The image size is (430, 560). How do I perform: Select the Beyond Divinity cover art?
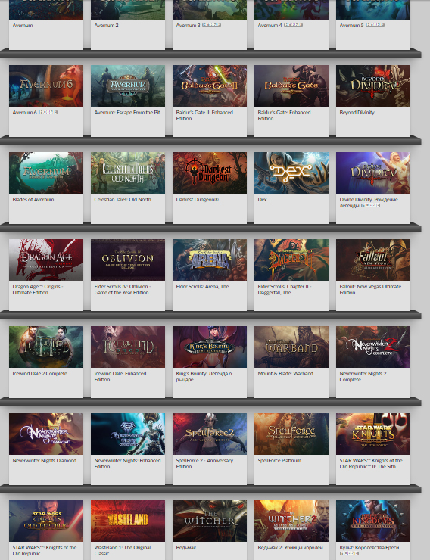tap(373, 86)
